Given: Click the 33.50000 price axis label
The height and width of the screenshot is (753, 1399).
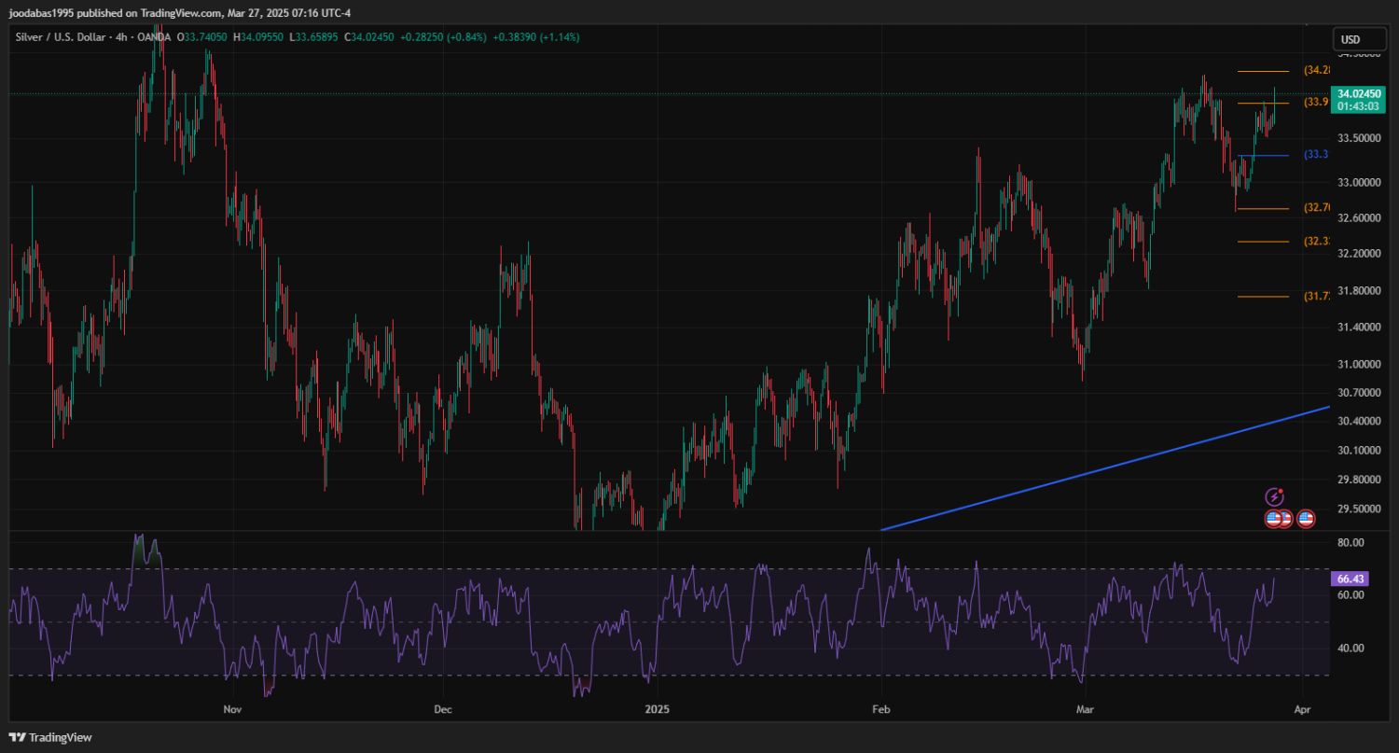Looking at the screenshot, I should [x=1359, y=138].
